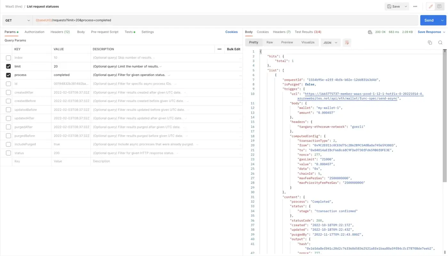This screenshot has width=448, height=256.
Task: Open the request Body tab
Action: click(81, 32)
